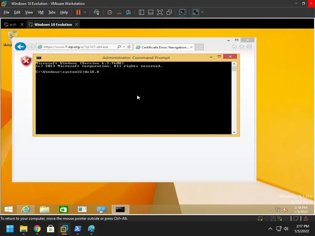Open power options dropdown beside pause button
Screen dimensions: 315x236
pos(85,12)
